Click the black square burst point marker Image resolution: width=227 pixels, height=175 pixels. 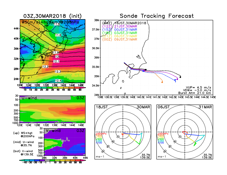[146, 70]
